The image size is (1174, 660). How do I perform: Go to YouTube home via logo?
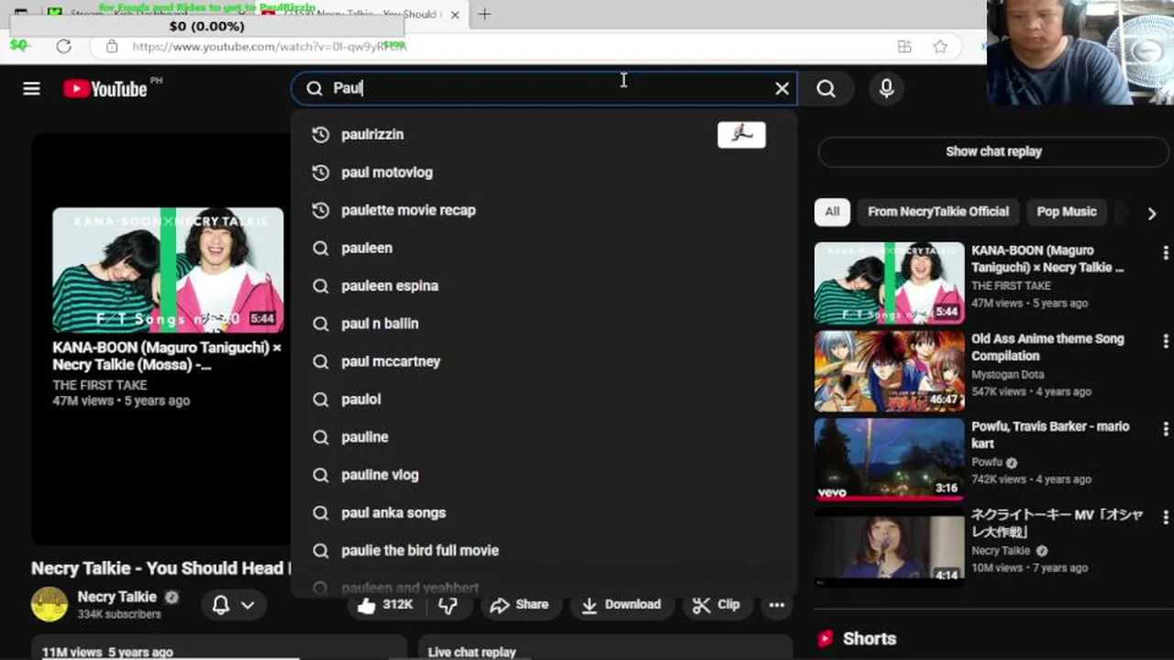click(x=105, y=89)
